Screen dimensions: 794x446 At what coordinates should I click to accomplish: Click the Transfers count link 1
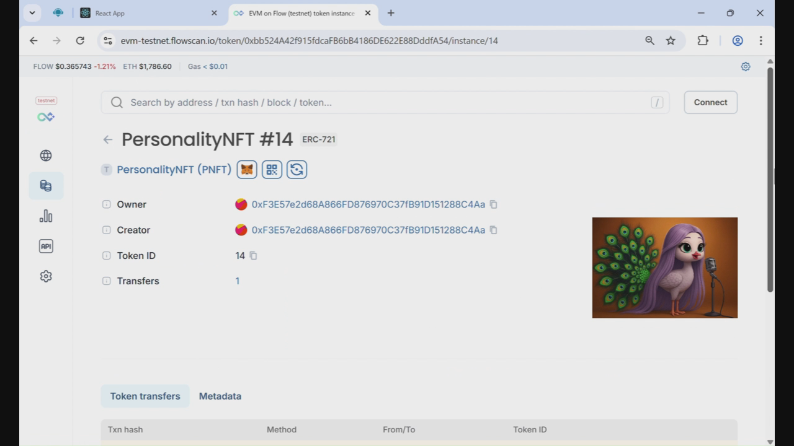(237, 281)
